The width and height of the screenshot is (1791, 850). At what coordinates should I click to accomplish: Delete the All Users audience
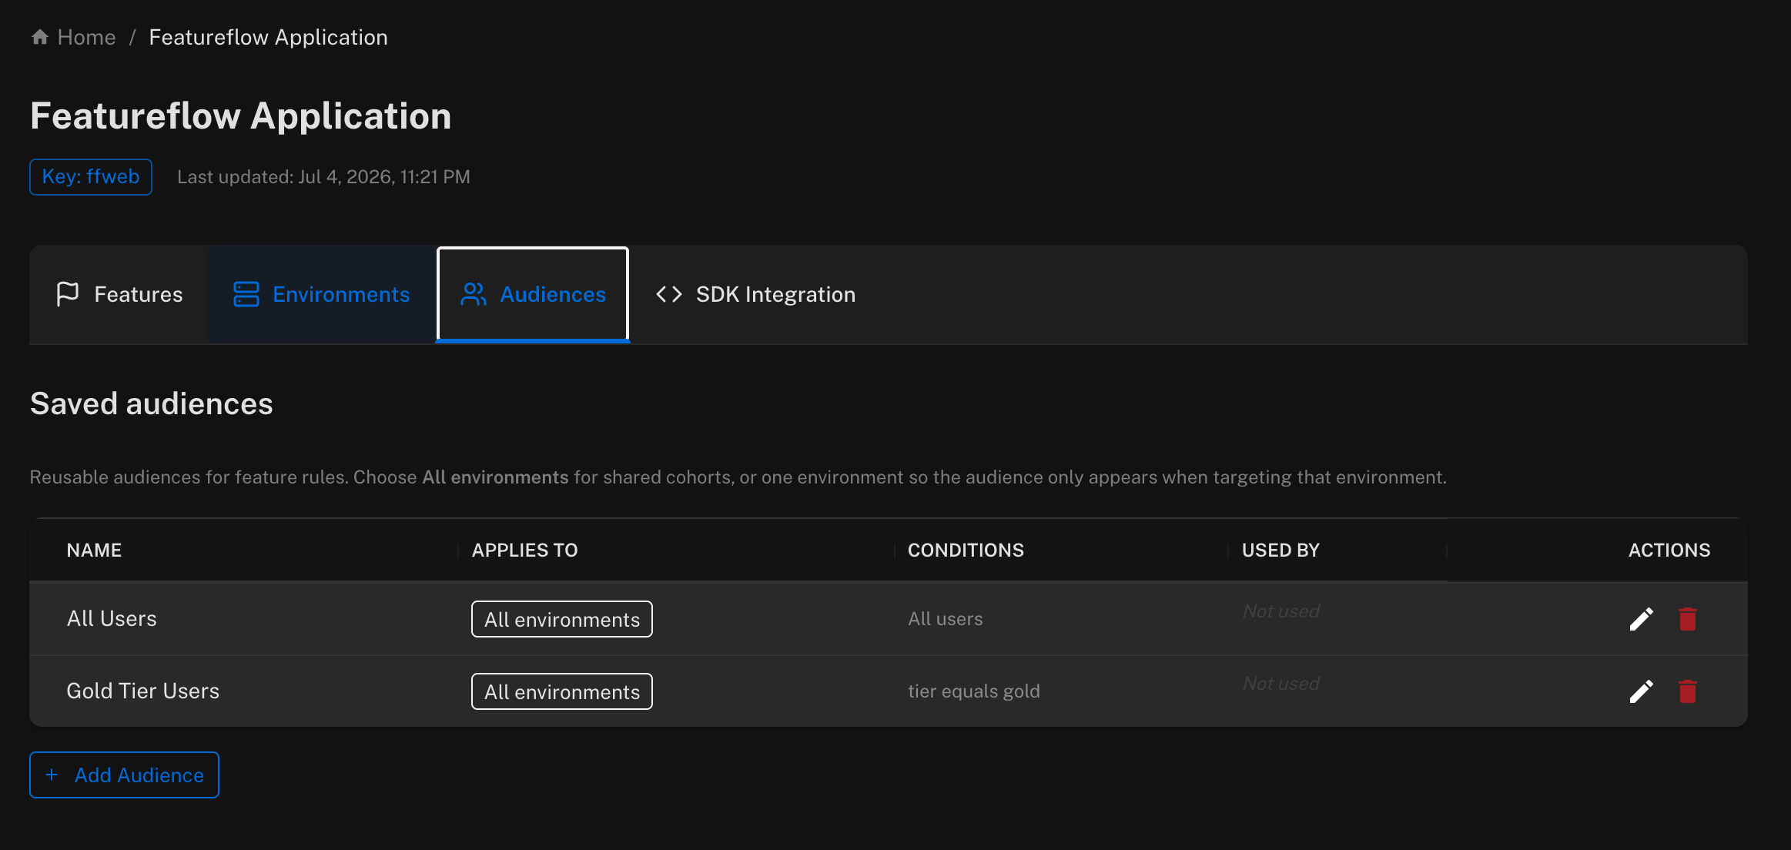point(1688,619)
